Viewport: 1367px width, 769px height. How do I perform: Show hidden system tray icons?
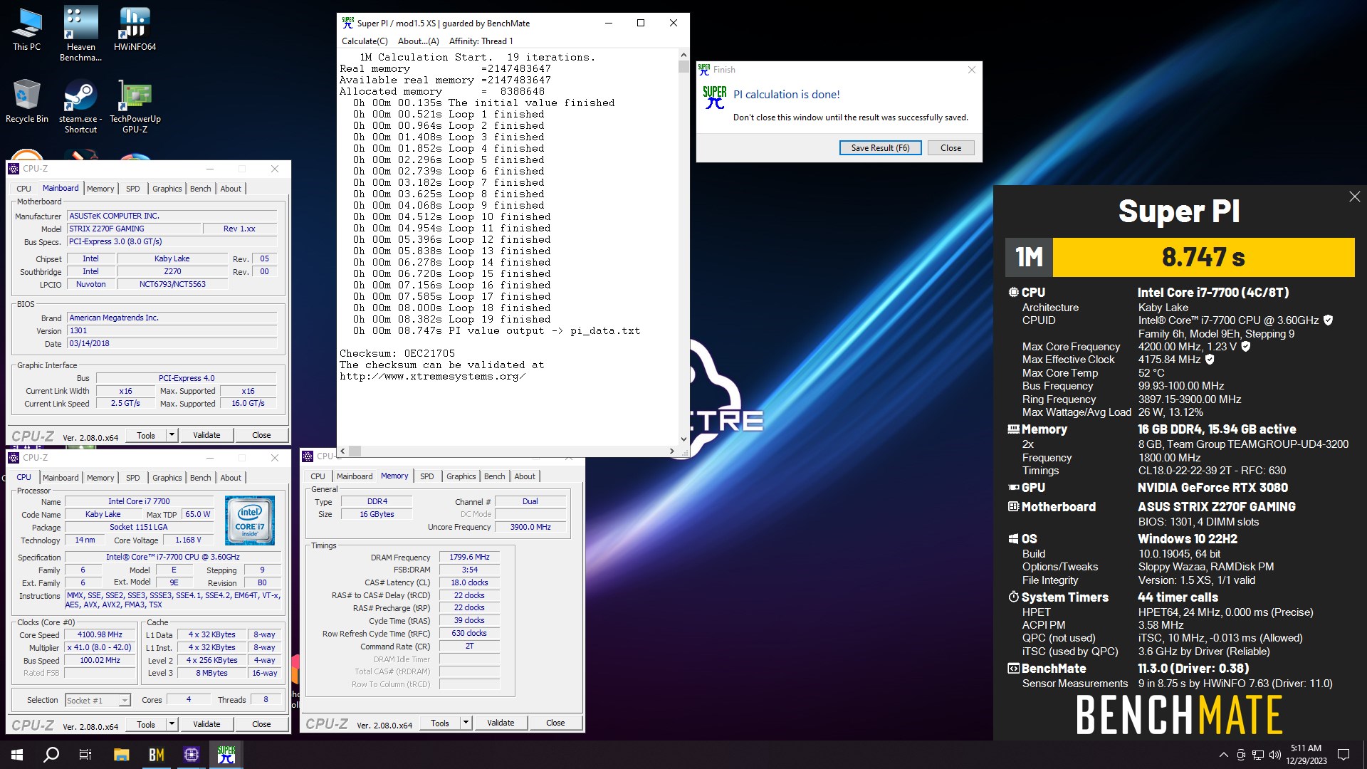(x=1223, y=755)
